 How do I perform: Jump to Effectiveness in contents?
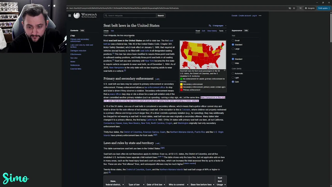click(x=76, y=54)
